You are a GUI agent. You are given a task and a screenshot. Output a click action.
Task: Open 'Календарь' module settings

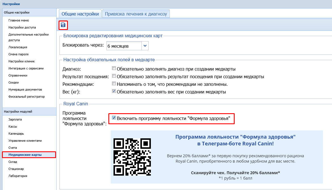click(x=16, y=134)
